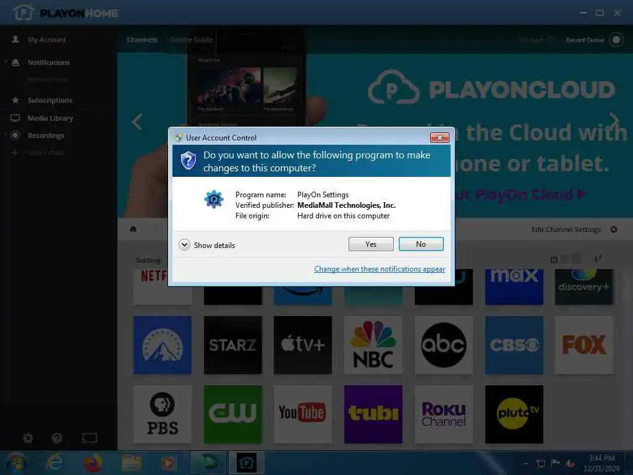Expand Show details chevron in UAC dialog

184,245
